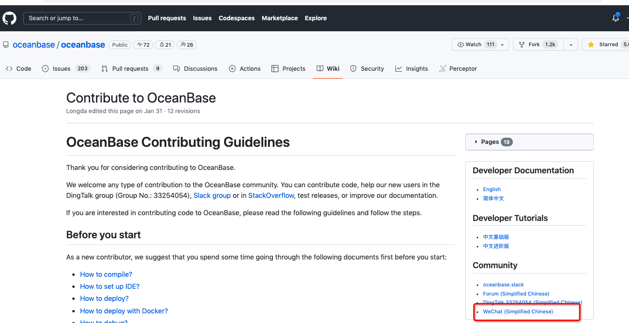The image size is (629, 323).
Task: Click the Pull requests tab icon
Action: point(105,69)
